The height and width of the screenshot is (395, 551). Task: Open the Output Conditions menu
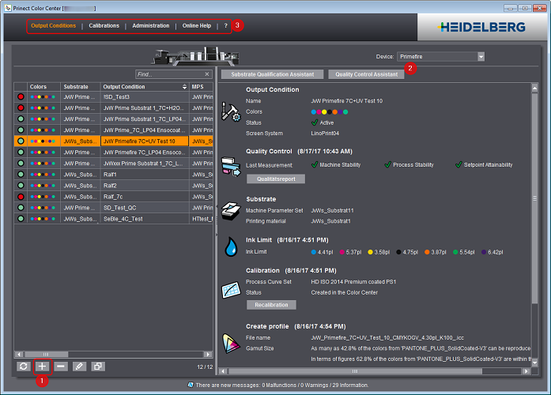(54, 25)
